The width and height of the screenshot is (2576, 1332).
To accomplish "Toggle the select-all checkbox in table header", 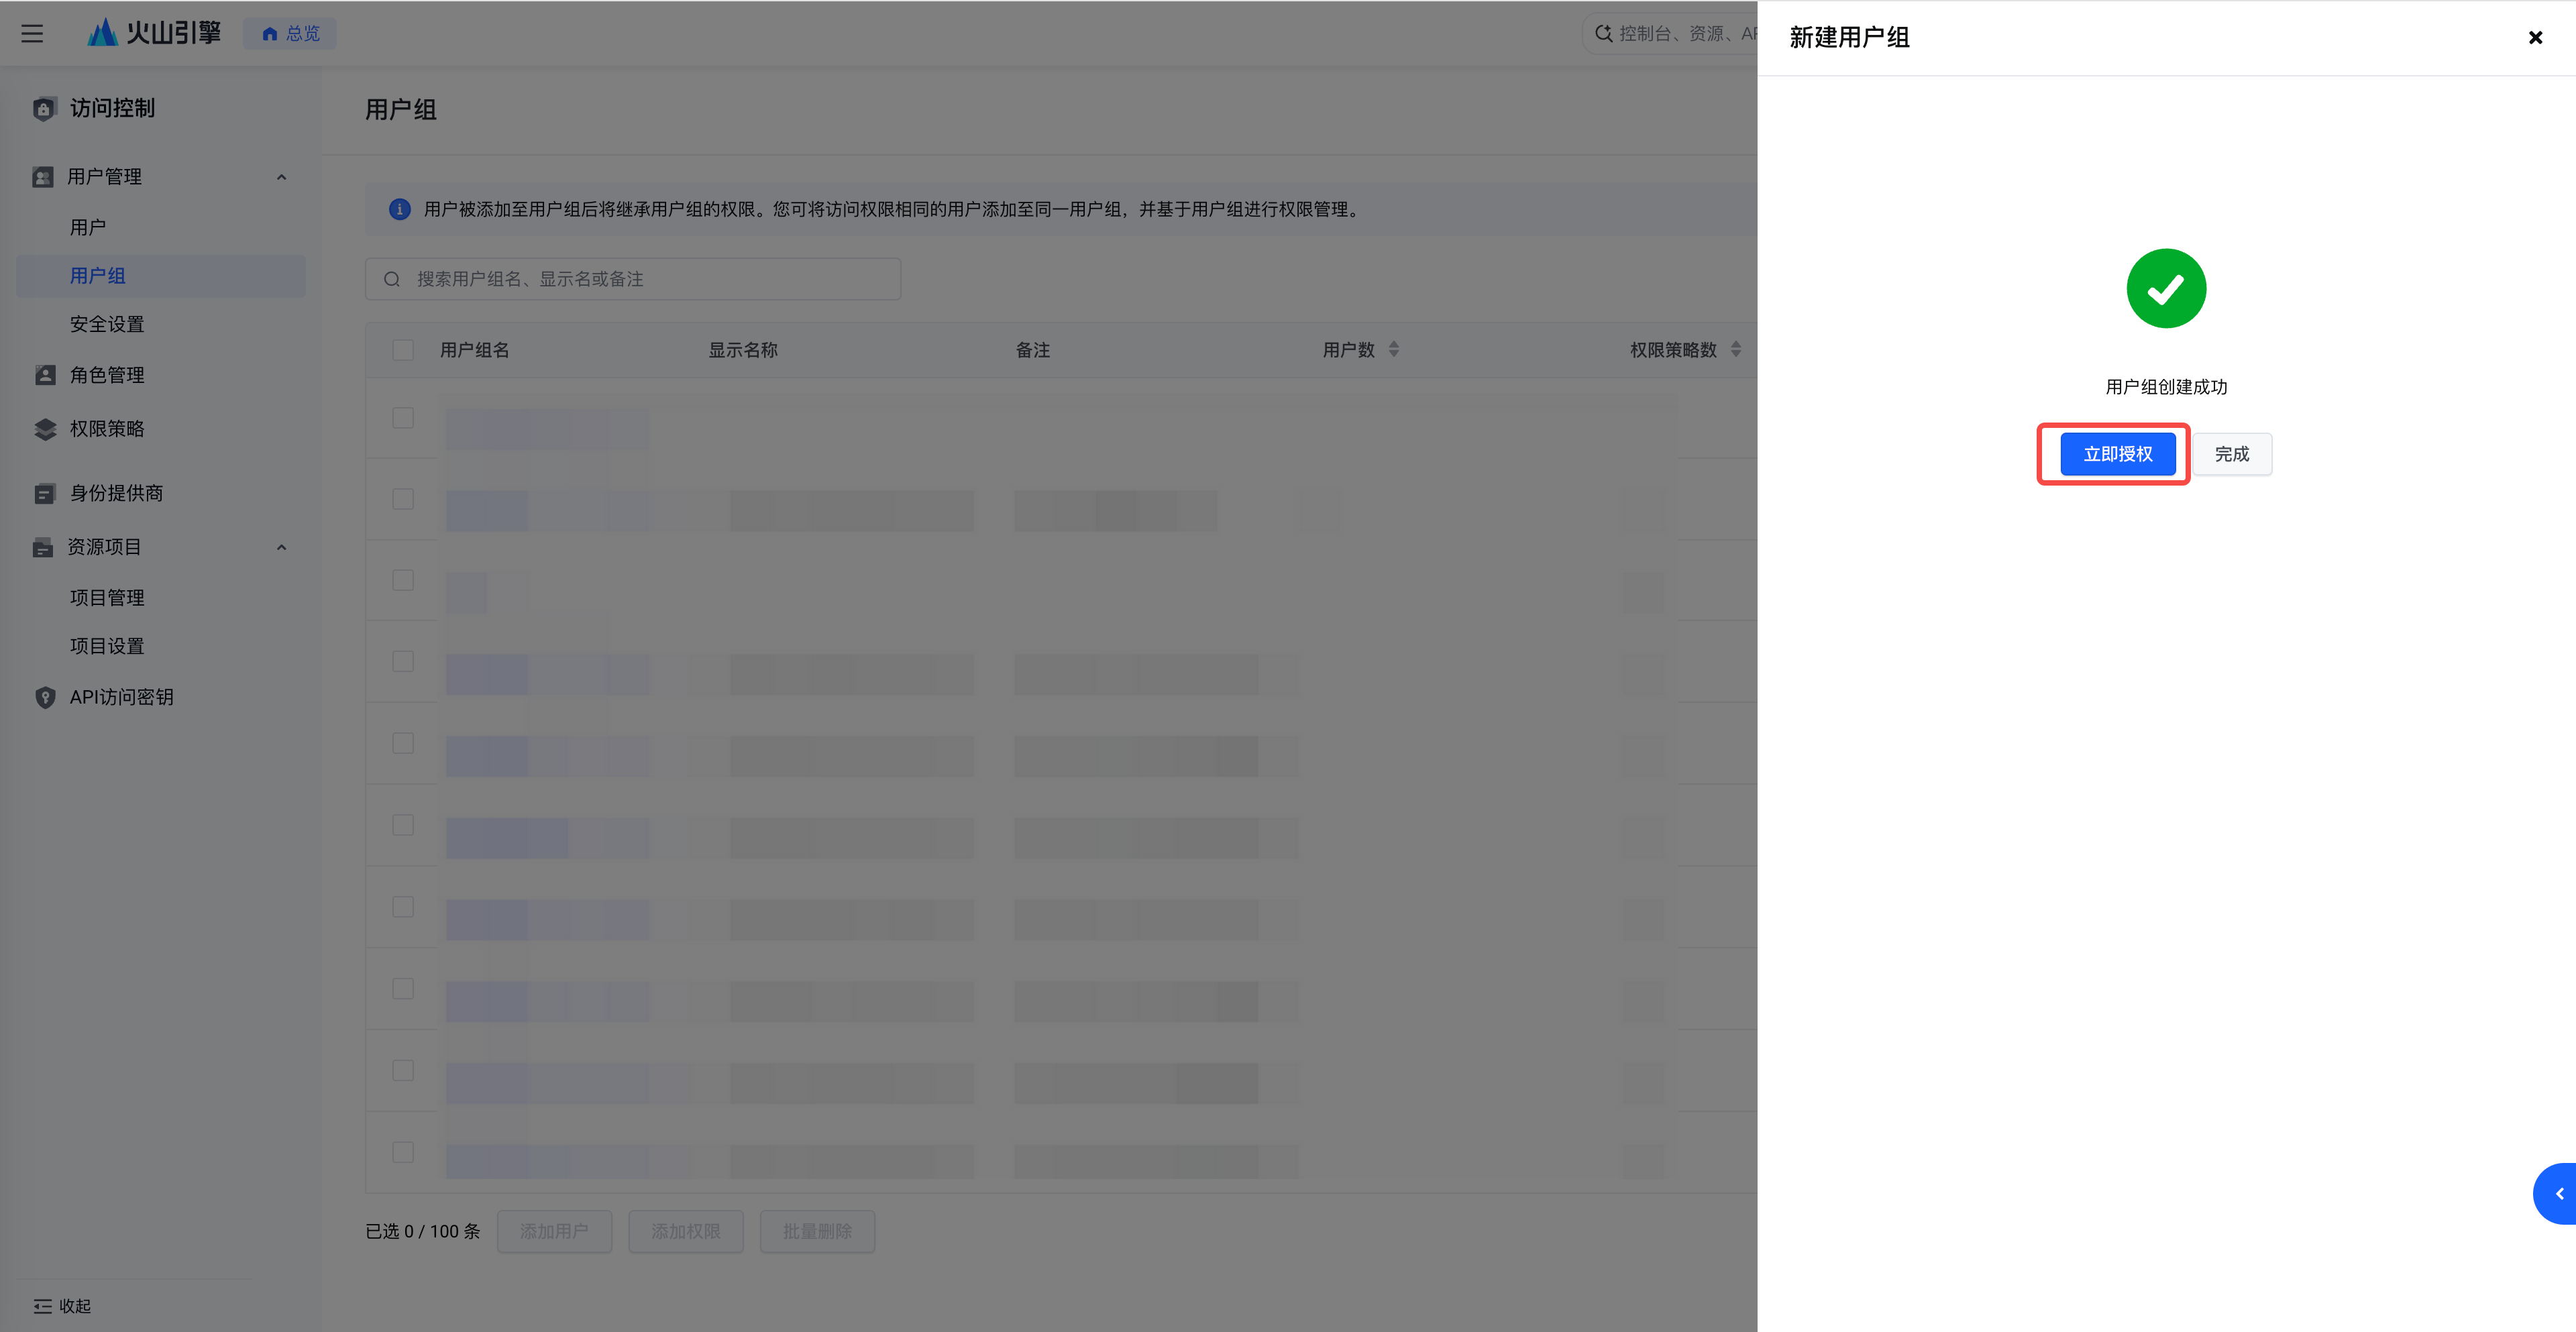I will click(x=403, y=350).
